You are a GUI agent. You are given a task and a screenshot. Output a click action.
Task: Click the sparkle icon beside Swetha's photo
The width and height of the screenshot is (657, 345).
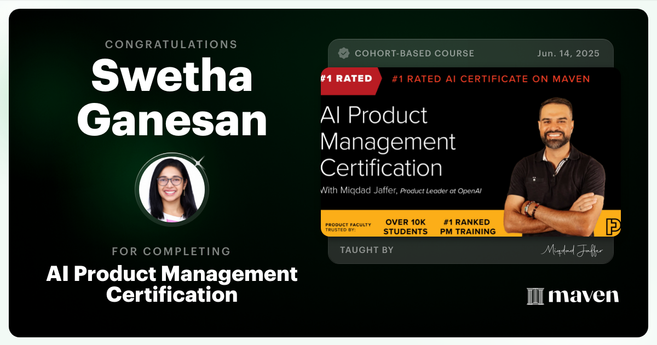200,162
